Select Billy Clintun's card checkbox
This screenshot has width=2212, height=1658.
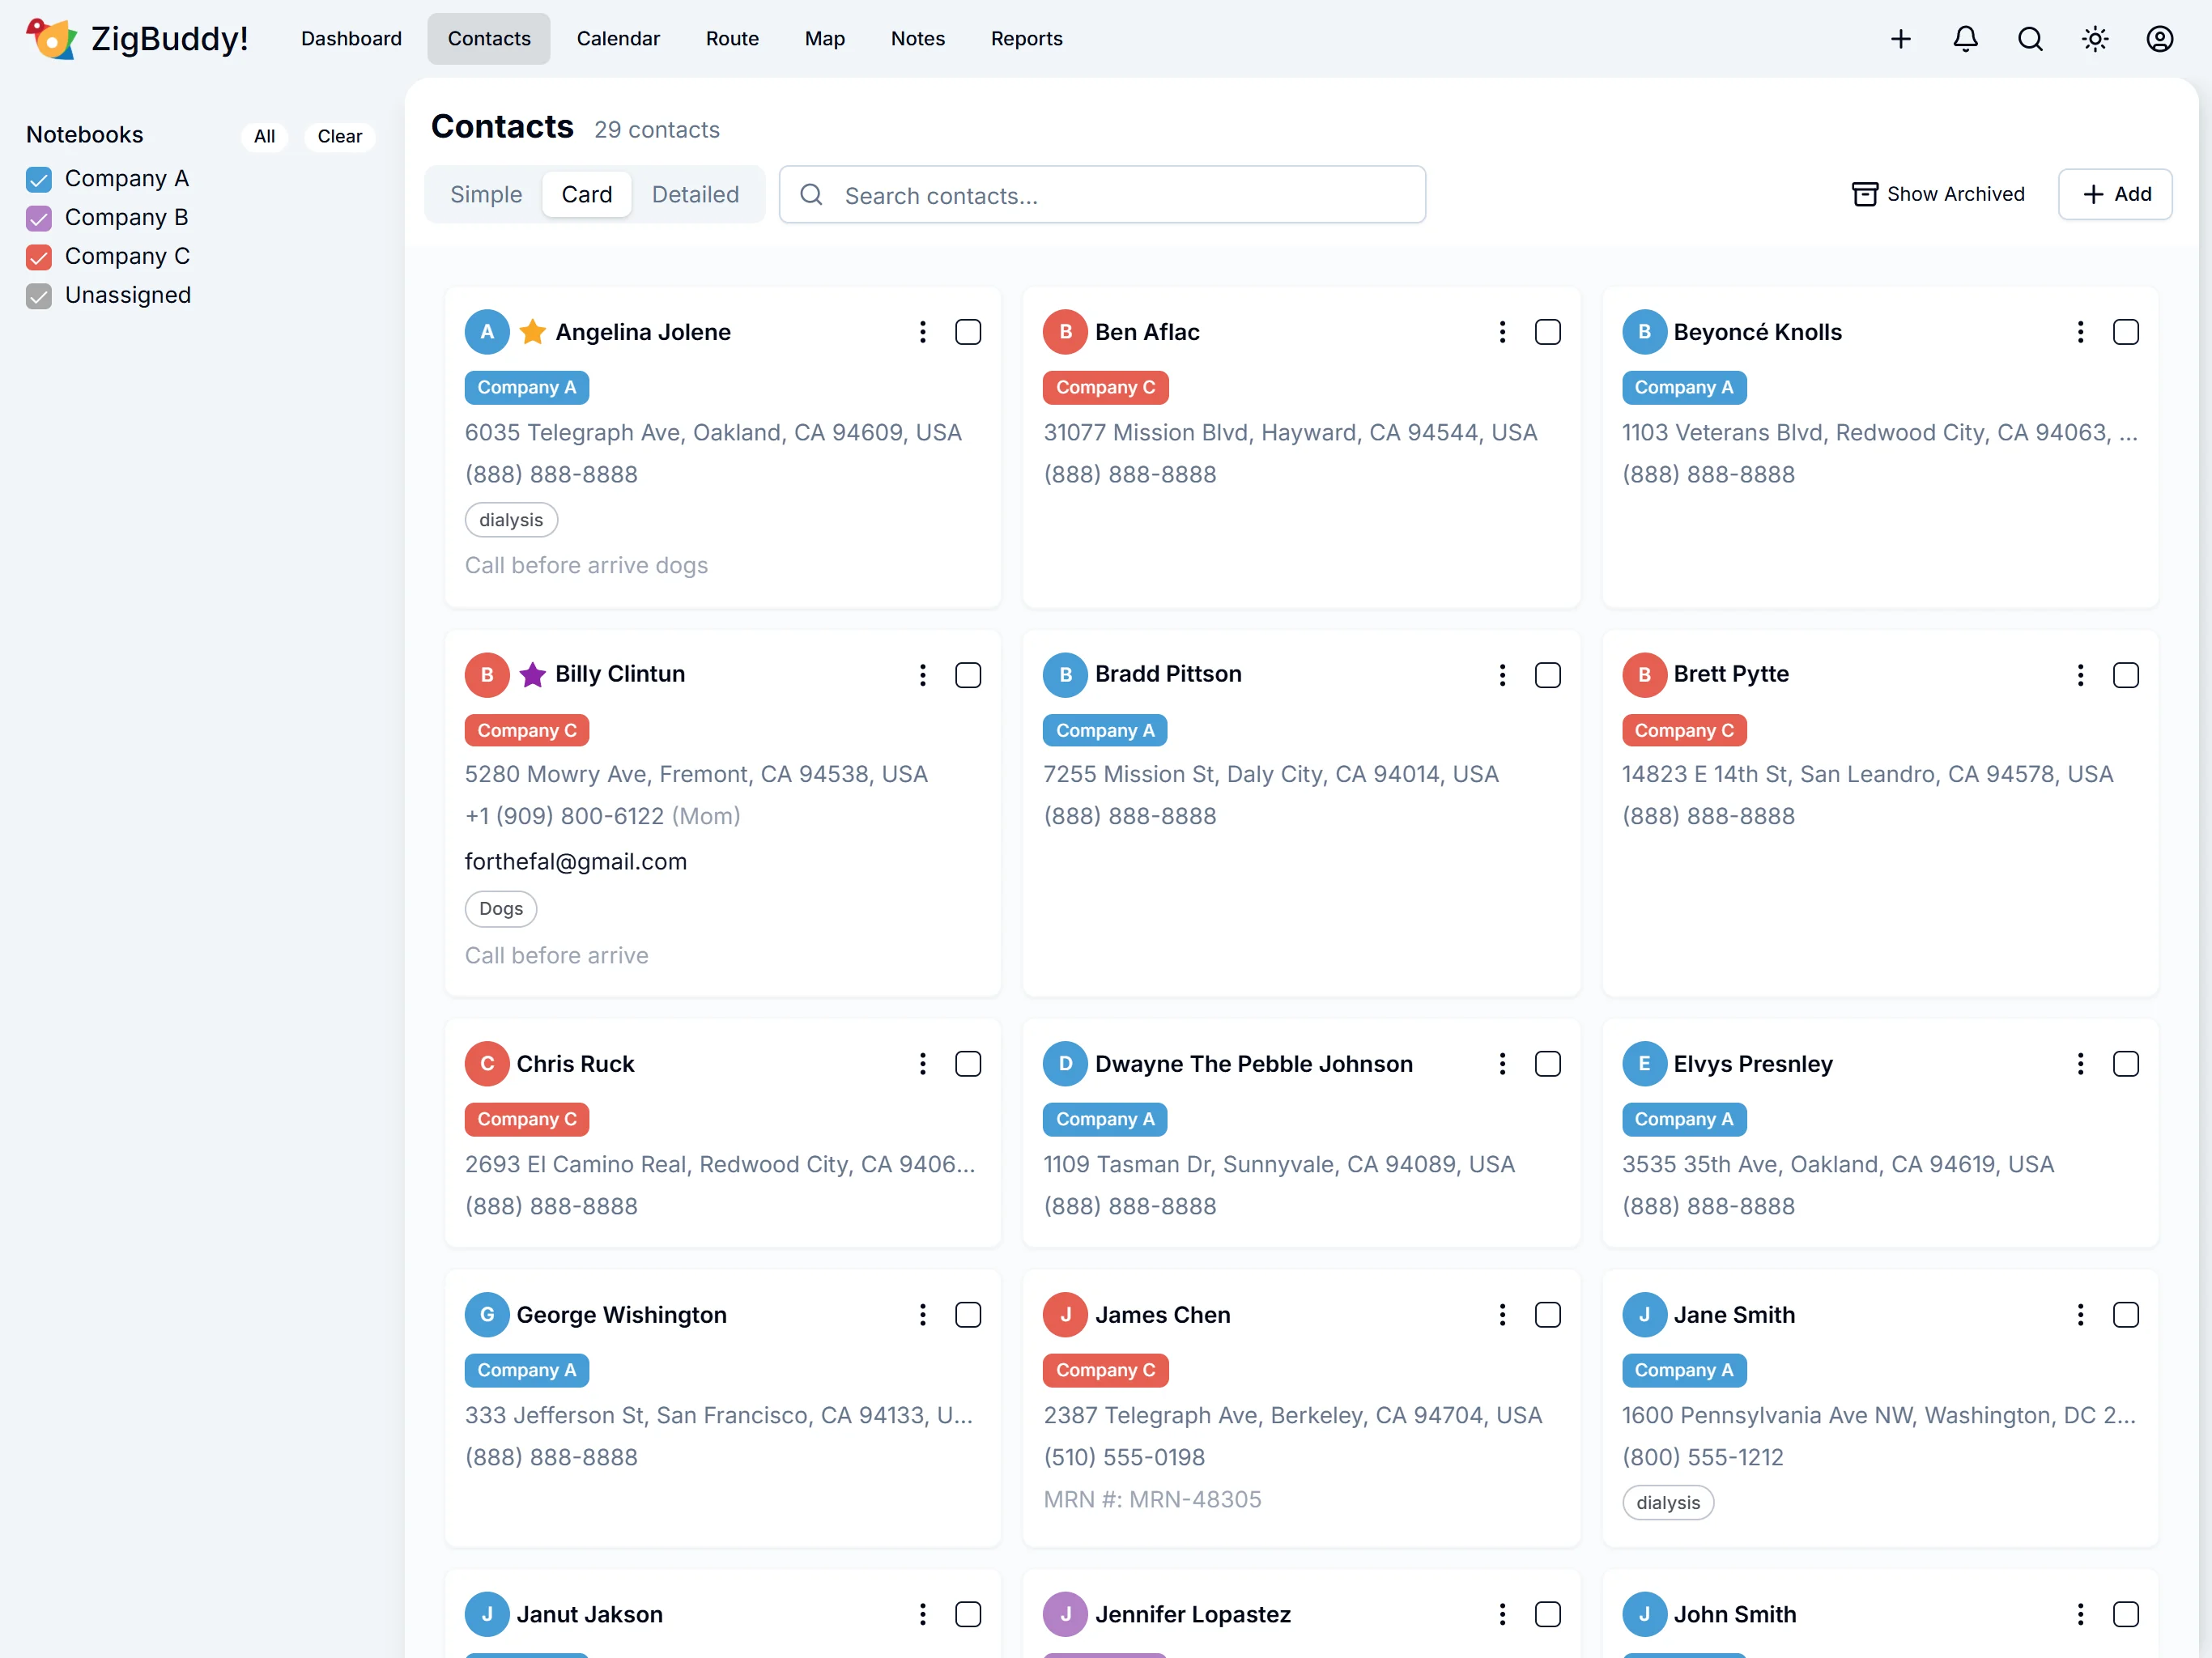(x=968, y=675)
